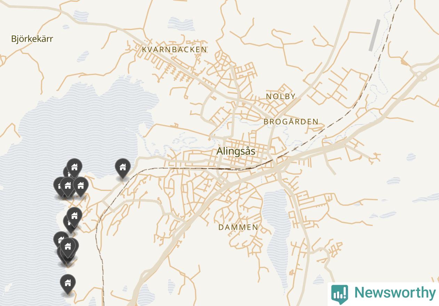The width and height of the screenshot is (439, 306).
Task: Open the Newsworthy text link
Action: 395,293
